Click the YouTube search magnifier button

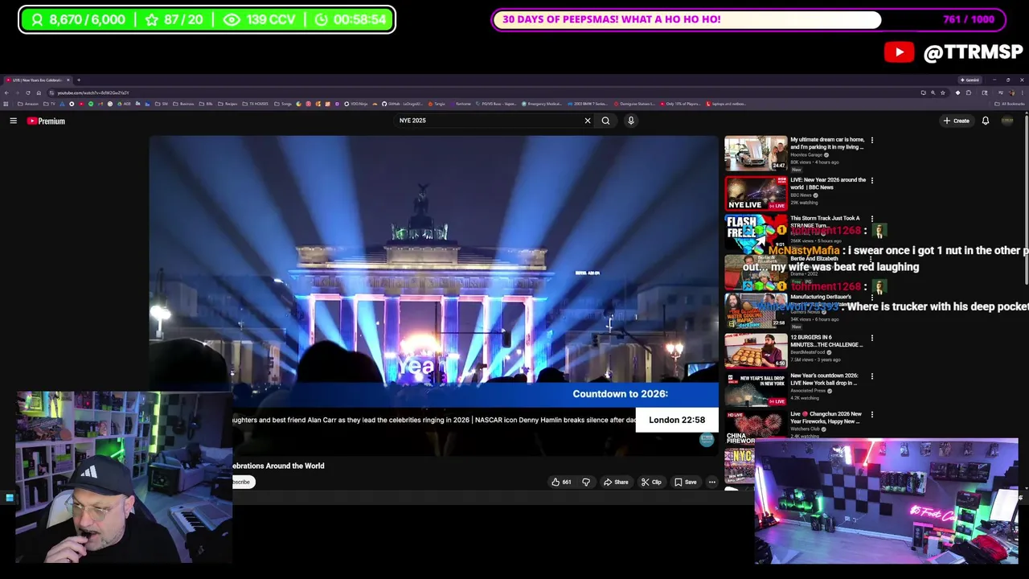click(605, 121)
